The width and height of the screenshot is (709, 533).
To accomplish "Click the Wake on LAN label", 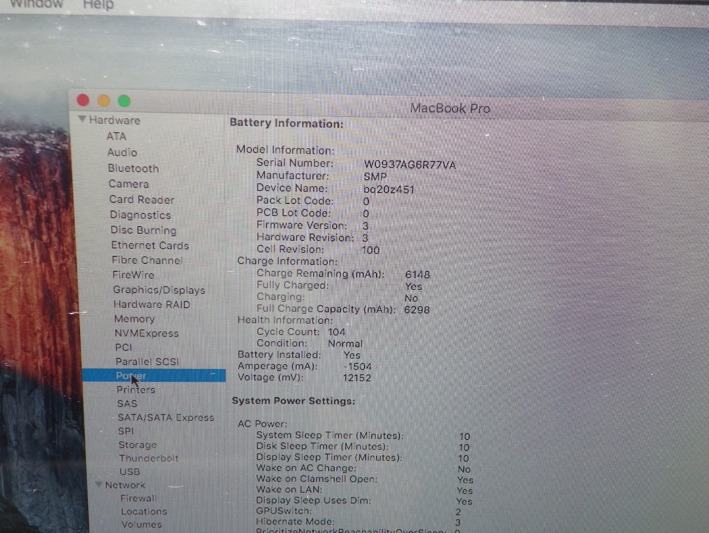I will (x=289, y=490).
